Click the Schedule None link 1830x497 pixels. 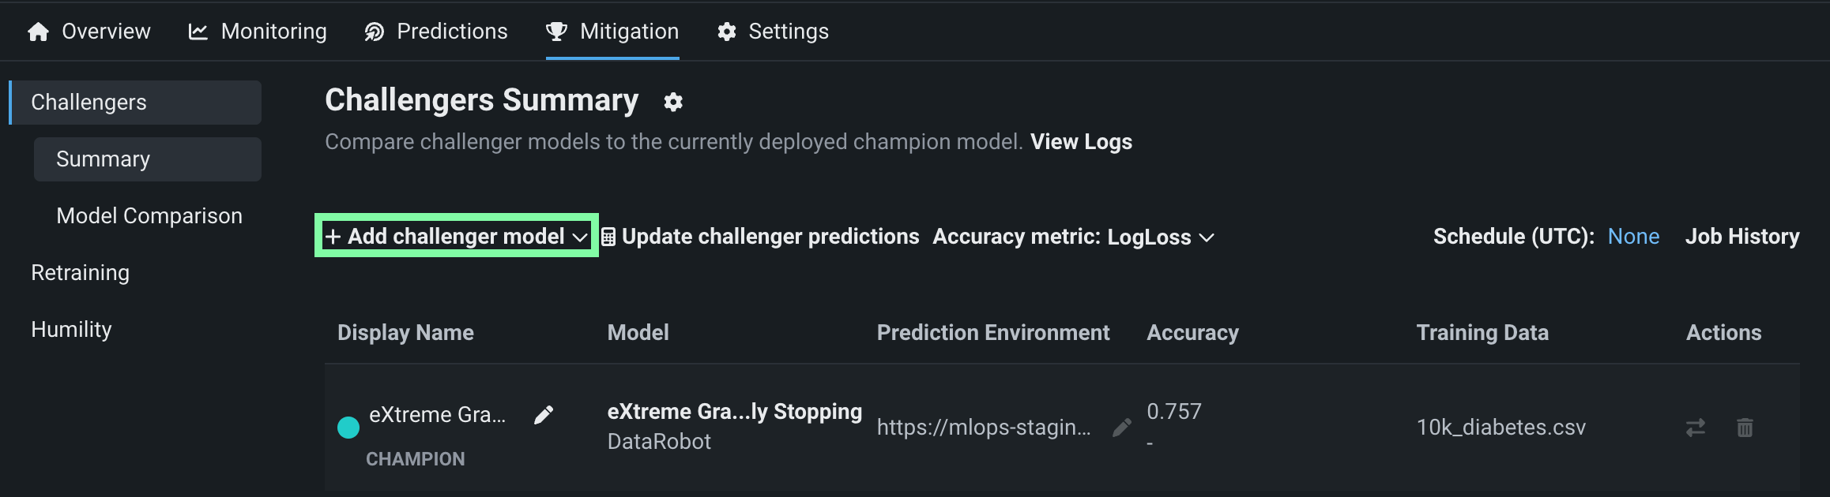[x=1633, y=237]
